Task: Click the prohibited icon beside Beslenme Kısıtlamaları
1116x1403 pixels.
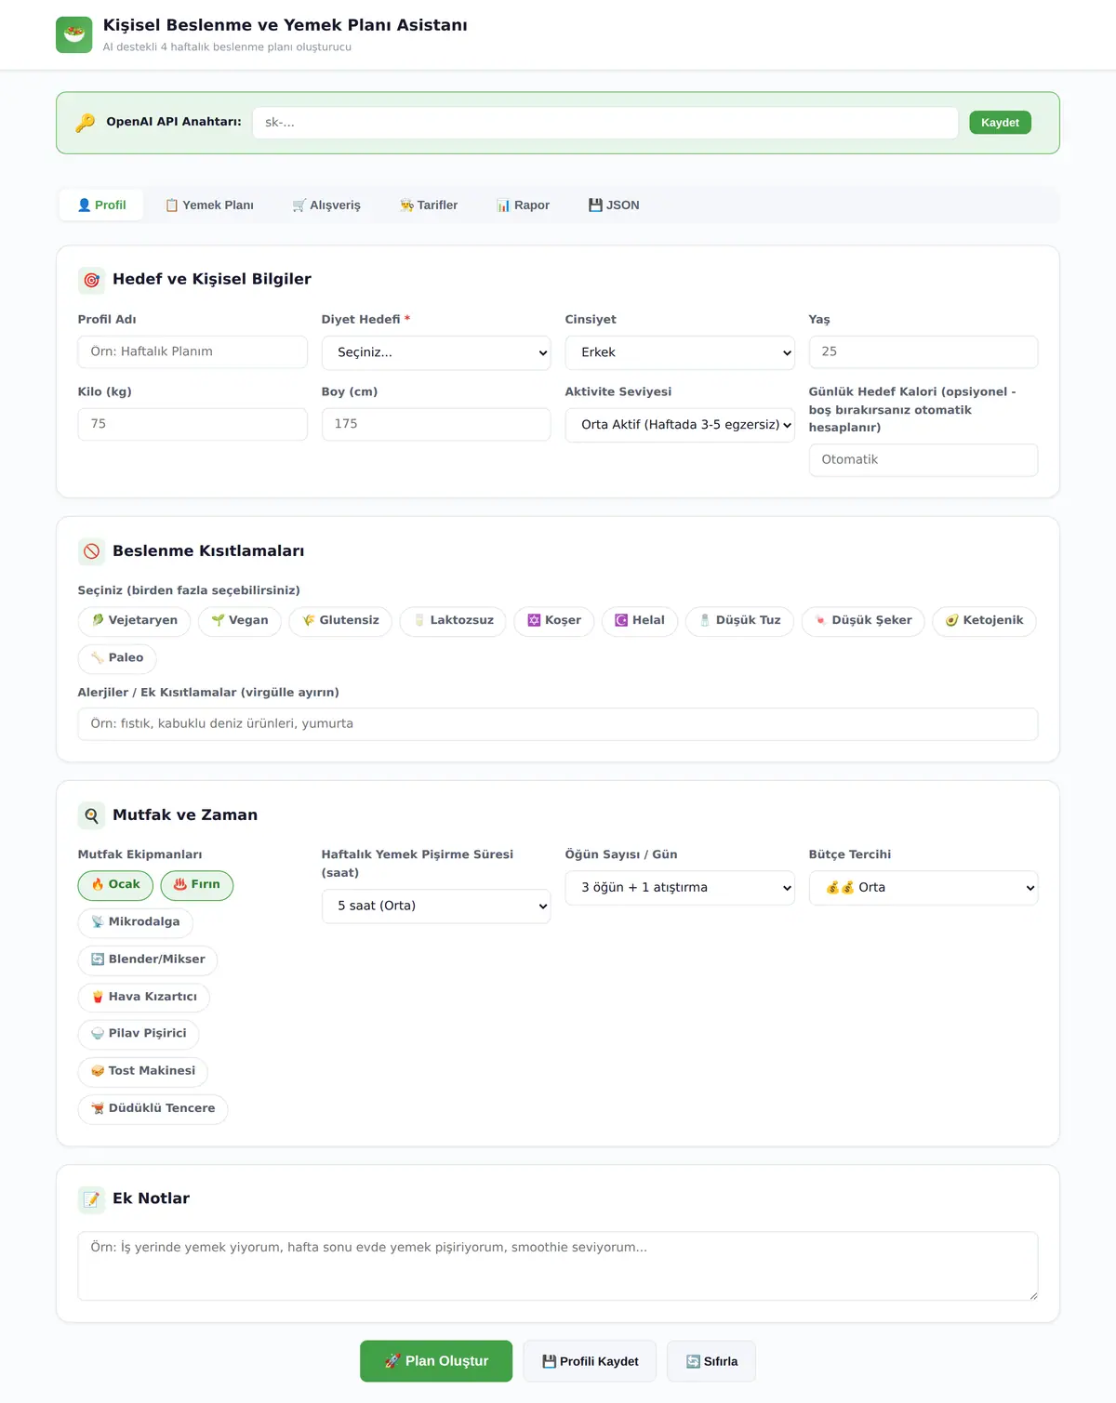Action: (x=91, y=551)
